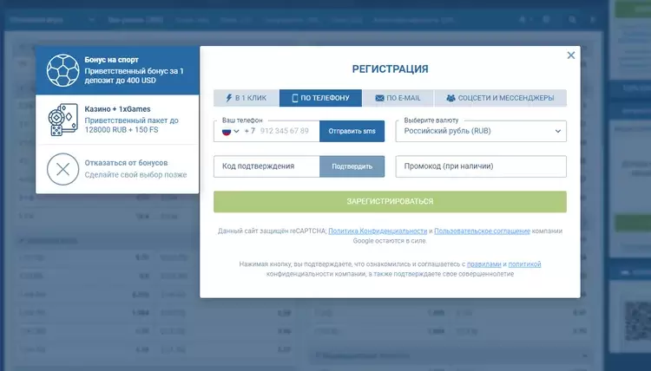This screenshot has height=371, width=651.
Task: Select the Бонус на спорт option
Action: (x=117, y=70)
